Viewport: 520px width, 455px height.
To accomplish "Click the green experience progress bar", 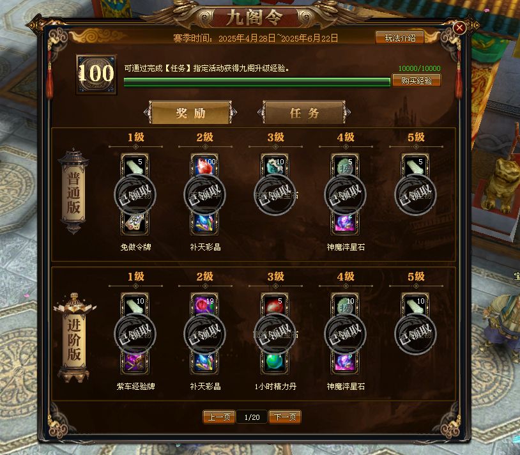I will point(257,82).
